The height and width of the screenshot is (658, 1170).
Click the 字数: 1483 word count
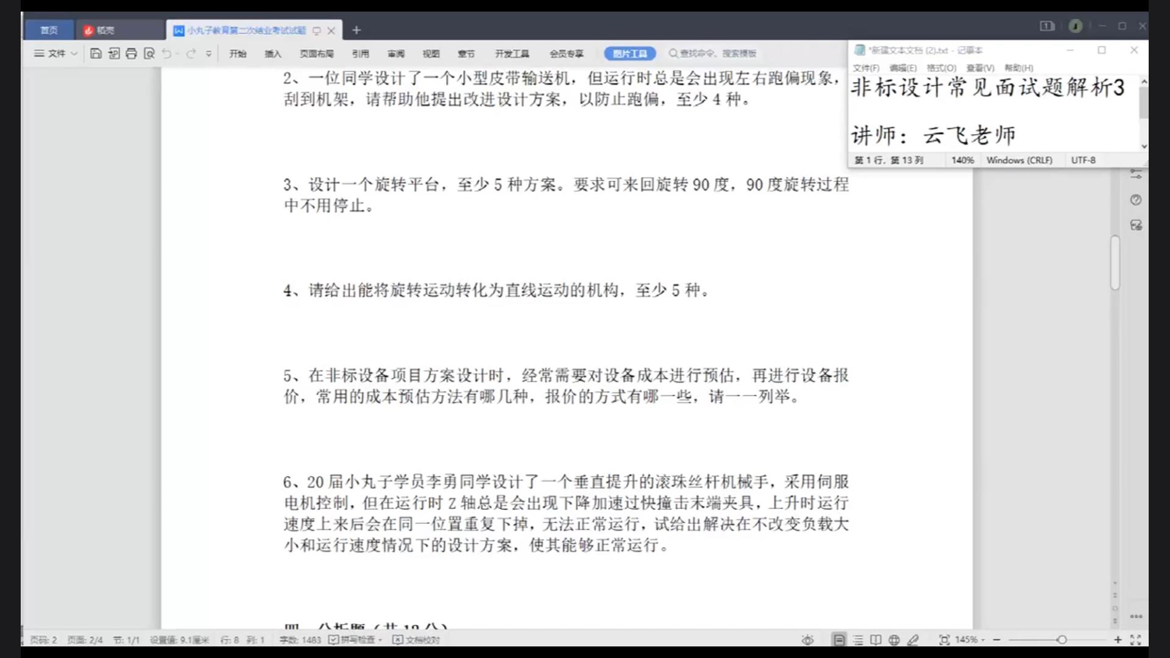pos(300,640)
